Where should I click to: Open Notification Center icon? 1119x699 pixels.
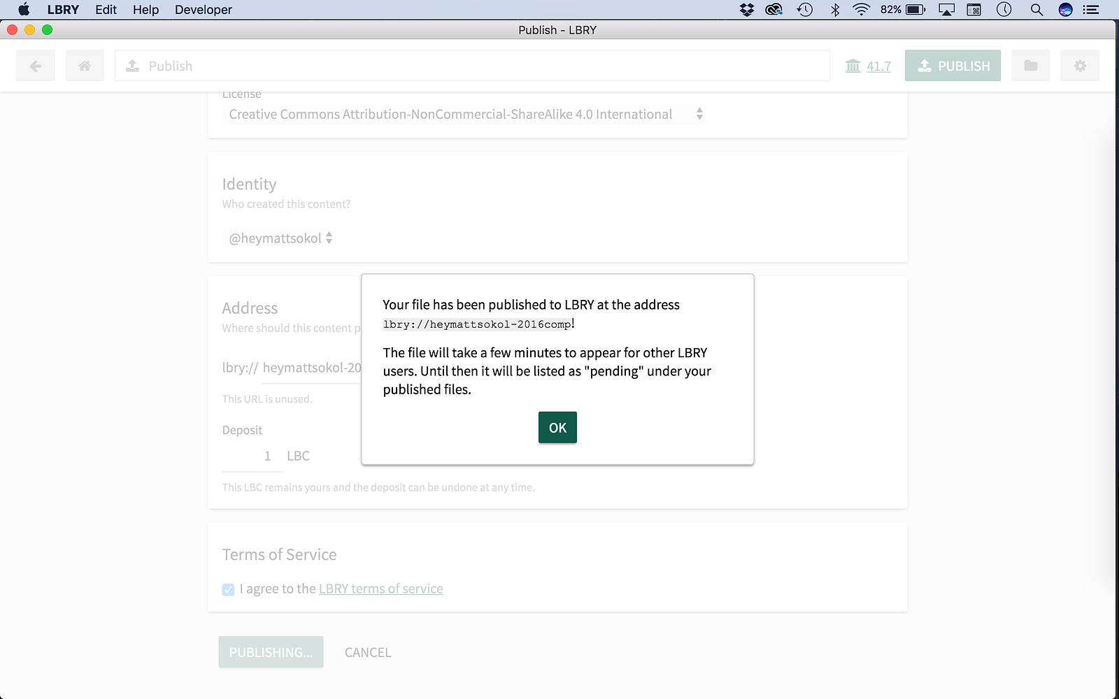click(x=1091, y=10)
